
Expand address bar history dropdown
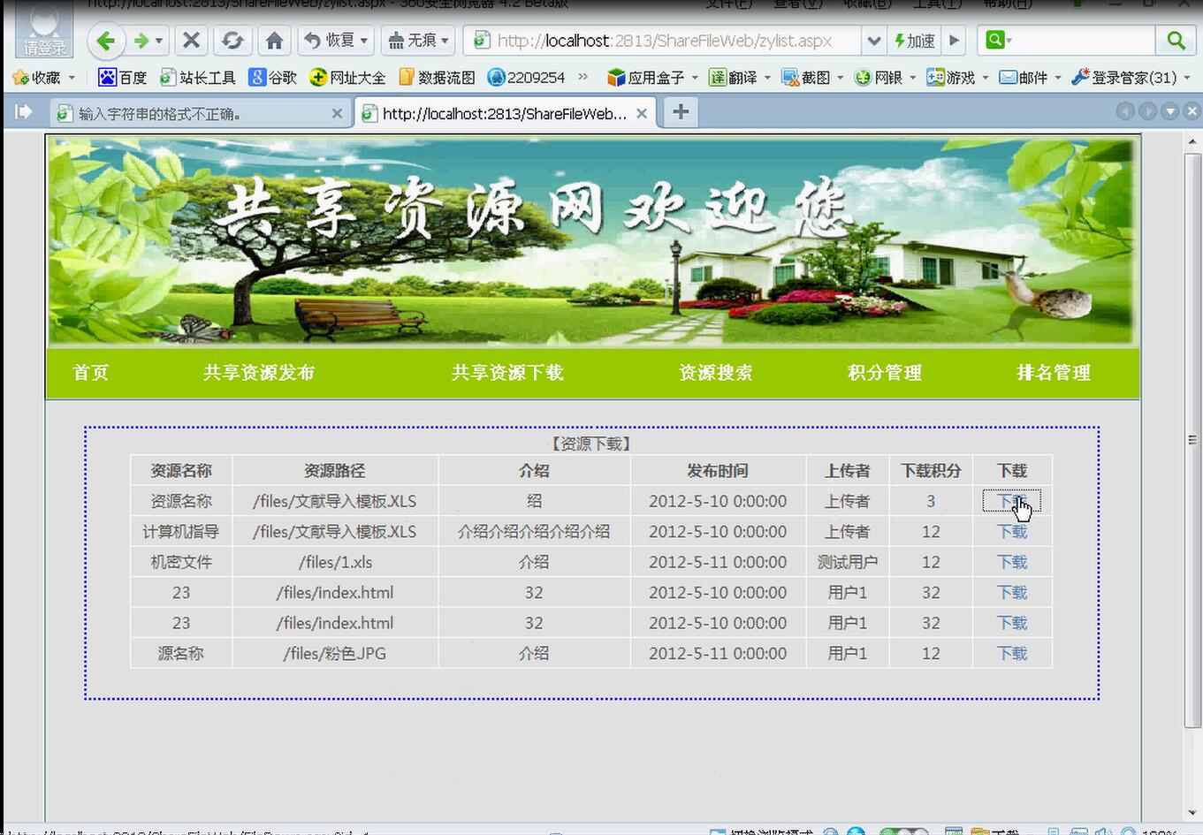click(x=873, y=41)
